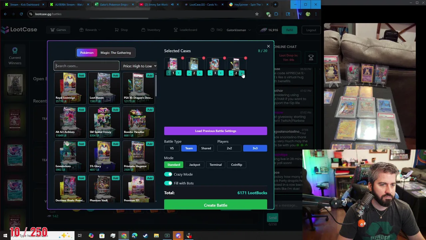Open Steam from the taskbar
The height and width of the screenshot is (240, 426).
pyautogui.click(x=145, y=236)
